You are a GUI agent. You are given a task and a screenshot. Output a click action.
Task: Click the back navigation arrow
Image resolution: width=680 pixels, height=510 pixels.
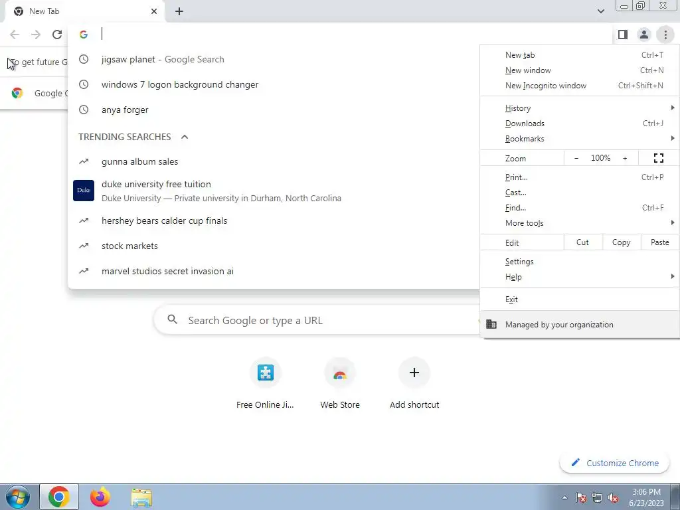15,35
